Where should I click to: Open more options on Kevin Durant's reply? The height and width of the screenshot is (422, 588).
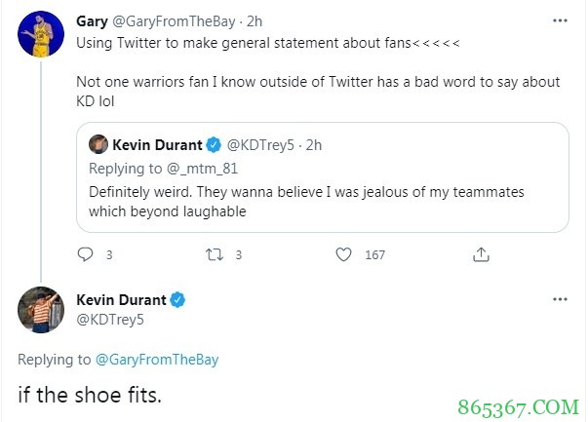[x=559, y=299]
